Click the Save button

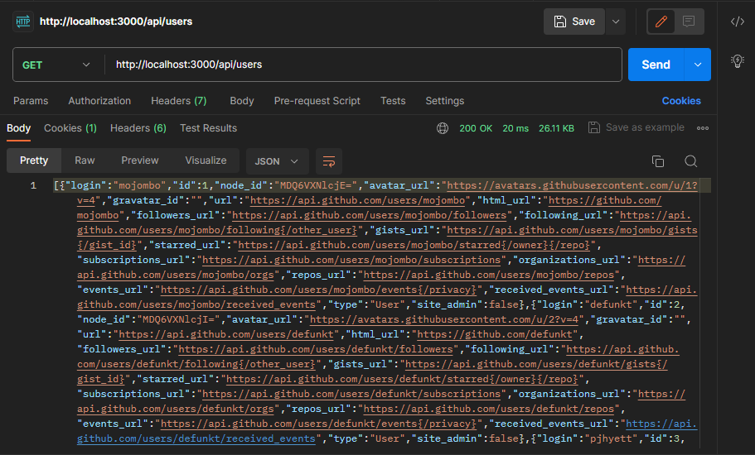coord(574,22)
